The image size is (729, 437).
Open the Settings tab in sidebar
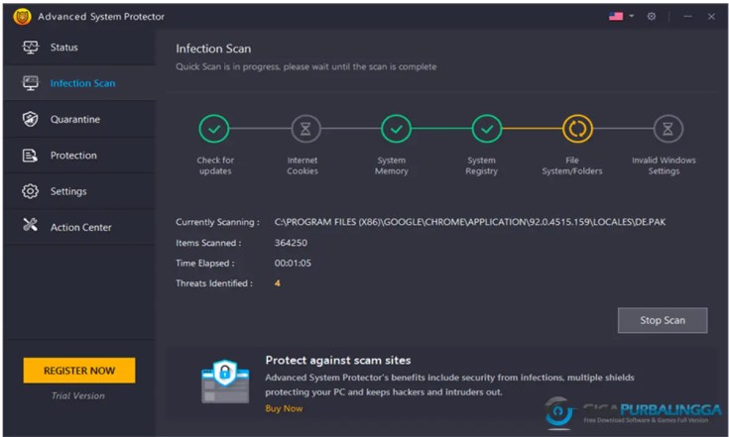pos(79,191)
